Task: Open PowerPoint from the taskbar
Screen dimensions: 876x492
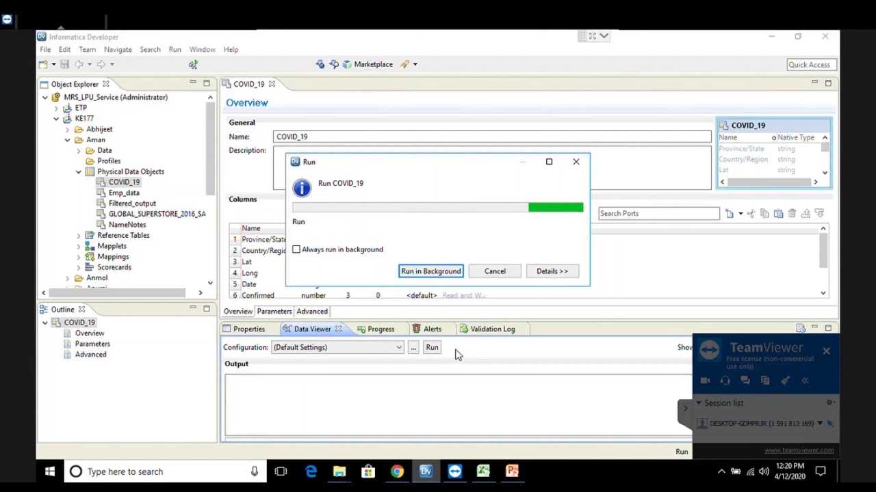Action: pyautogui.click(x=512, y=471)
